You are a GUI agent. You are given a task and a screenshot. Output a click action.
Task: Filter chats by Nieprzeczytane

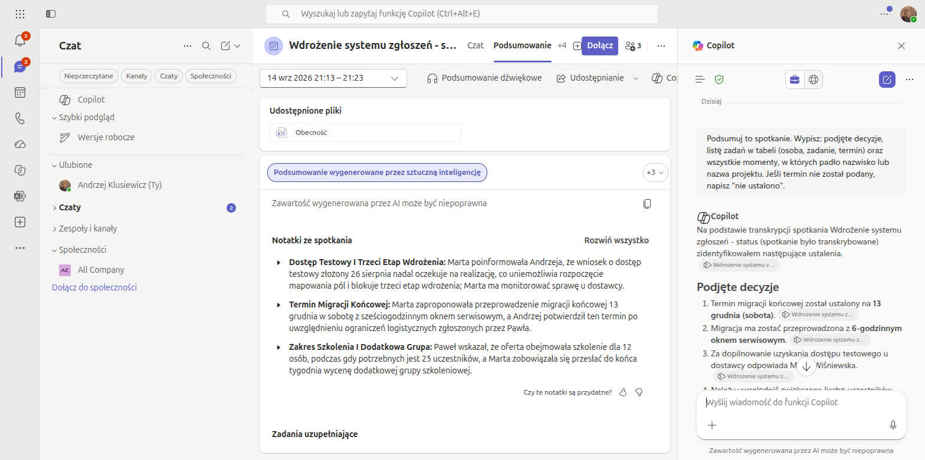(x=89, y=76)
